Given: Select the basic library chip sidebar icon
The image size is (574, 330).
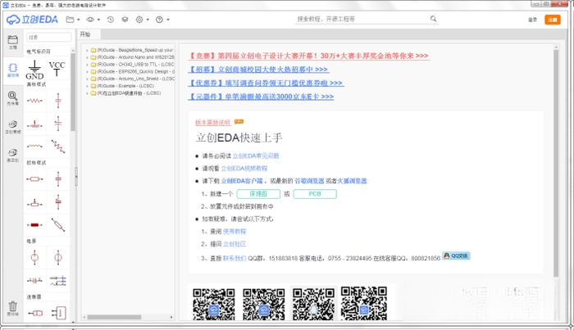Looking at the screenshot, I should (13, 70).
